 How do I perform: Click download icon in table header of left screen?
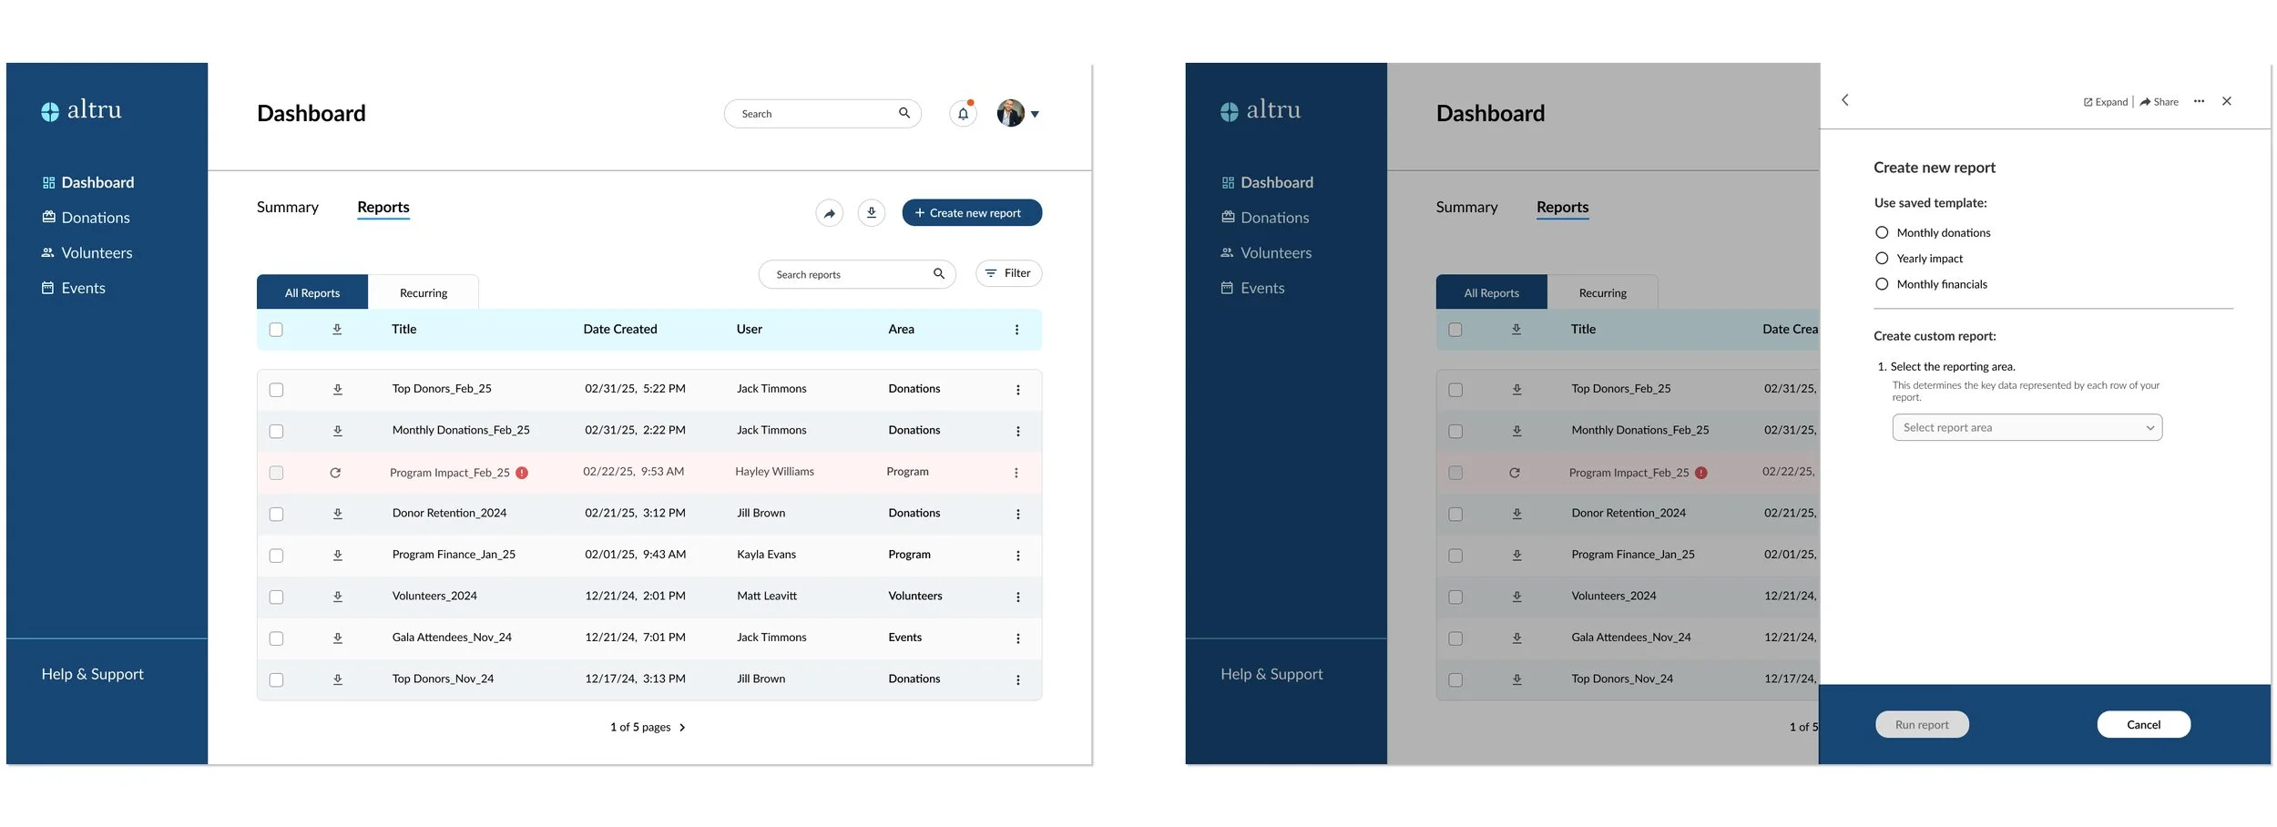[x=337, y=329]
